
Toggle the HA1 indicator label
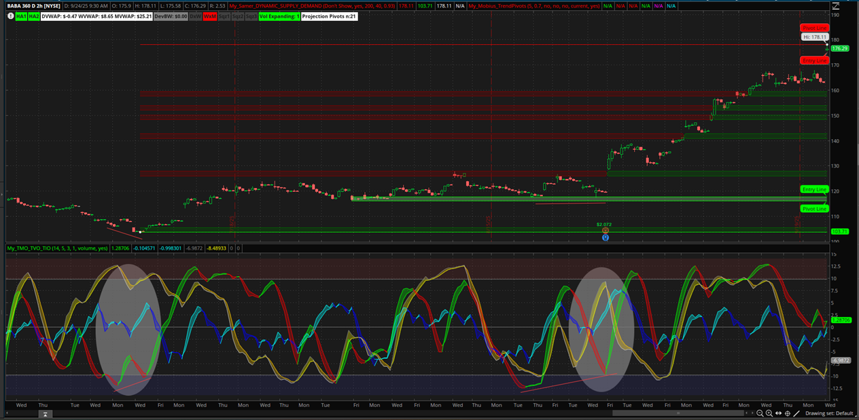[21, 16]
